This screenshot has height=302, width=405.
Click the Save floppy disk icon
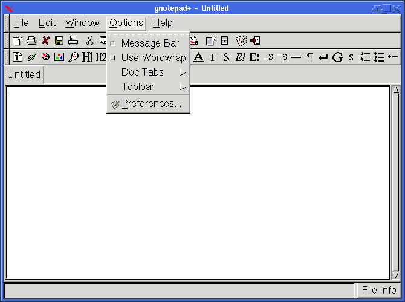tap(59, 40)
